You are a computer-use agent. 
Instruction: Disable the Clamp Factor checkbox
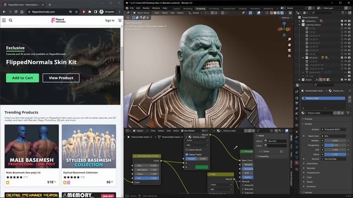point(186,155)
